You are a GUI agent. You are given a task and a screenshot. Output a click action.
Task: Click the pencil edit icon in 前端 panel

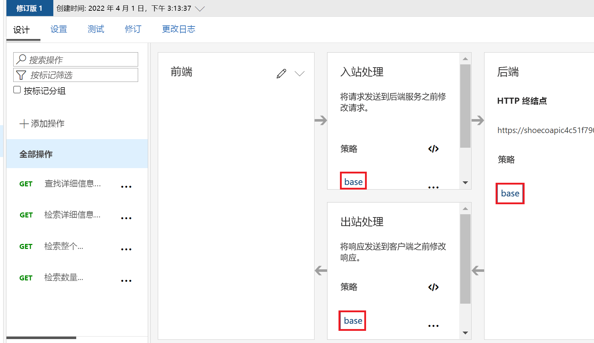281,74
